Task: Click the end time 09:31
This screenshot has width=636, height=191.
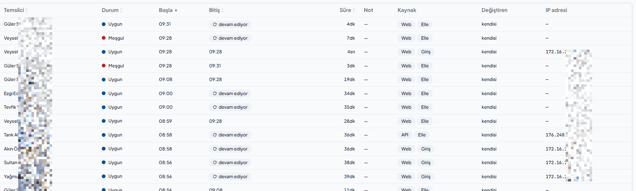Action: [x=215, y=66]
